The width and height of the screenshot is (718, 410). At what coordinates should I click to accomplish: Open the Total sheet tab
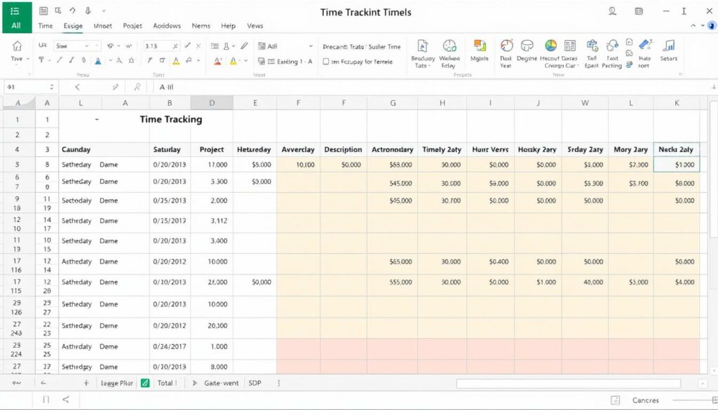tap(165, 383)
